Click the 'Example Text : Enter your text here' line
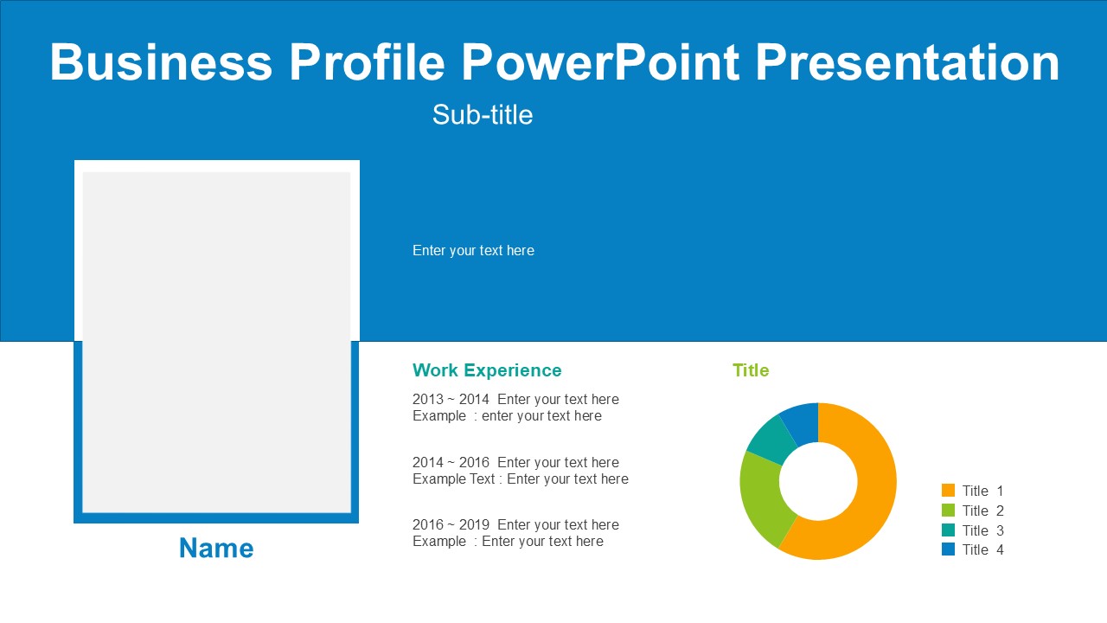Viewport: 1107px width, 623px height. (x=521, y=478)
